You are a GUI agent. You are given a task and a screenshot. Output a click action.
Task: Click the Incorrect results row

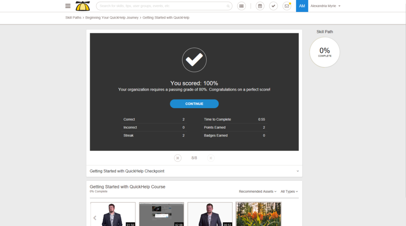pyautogui.click(x=154, y=127)
